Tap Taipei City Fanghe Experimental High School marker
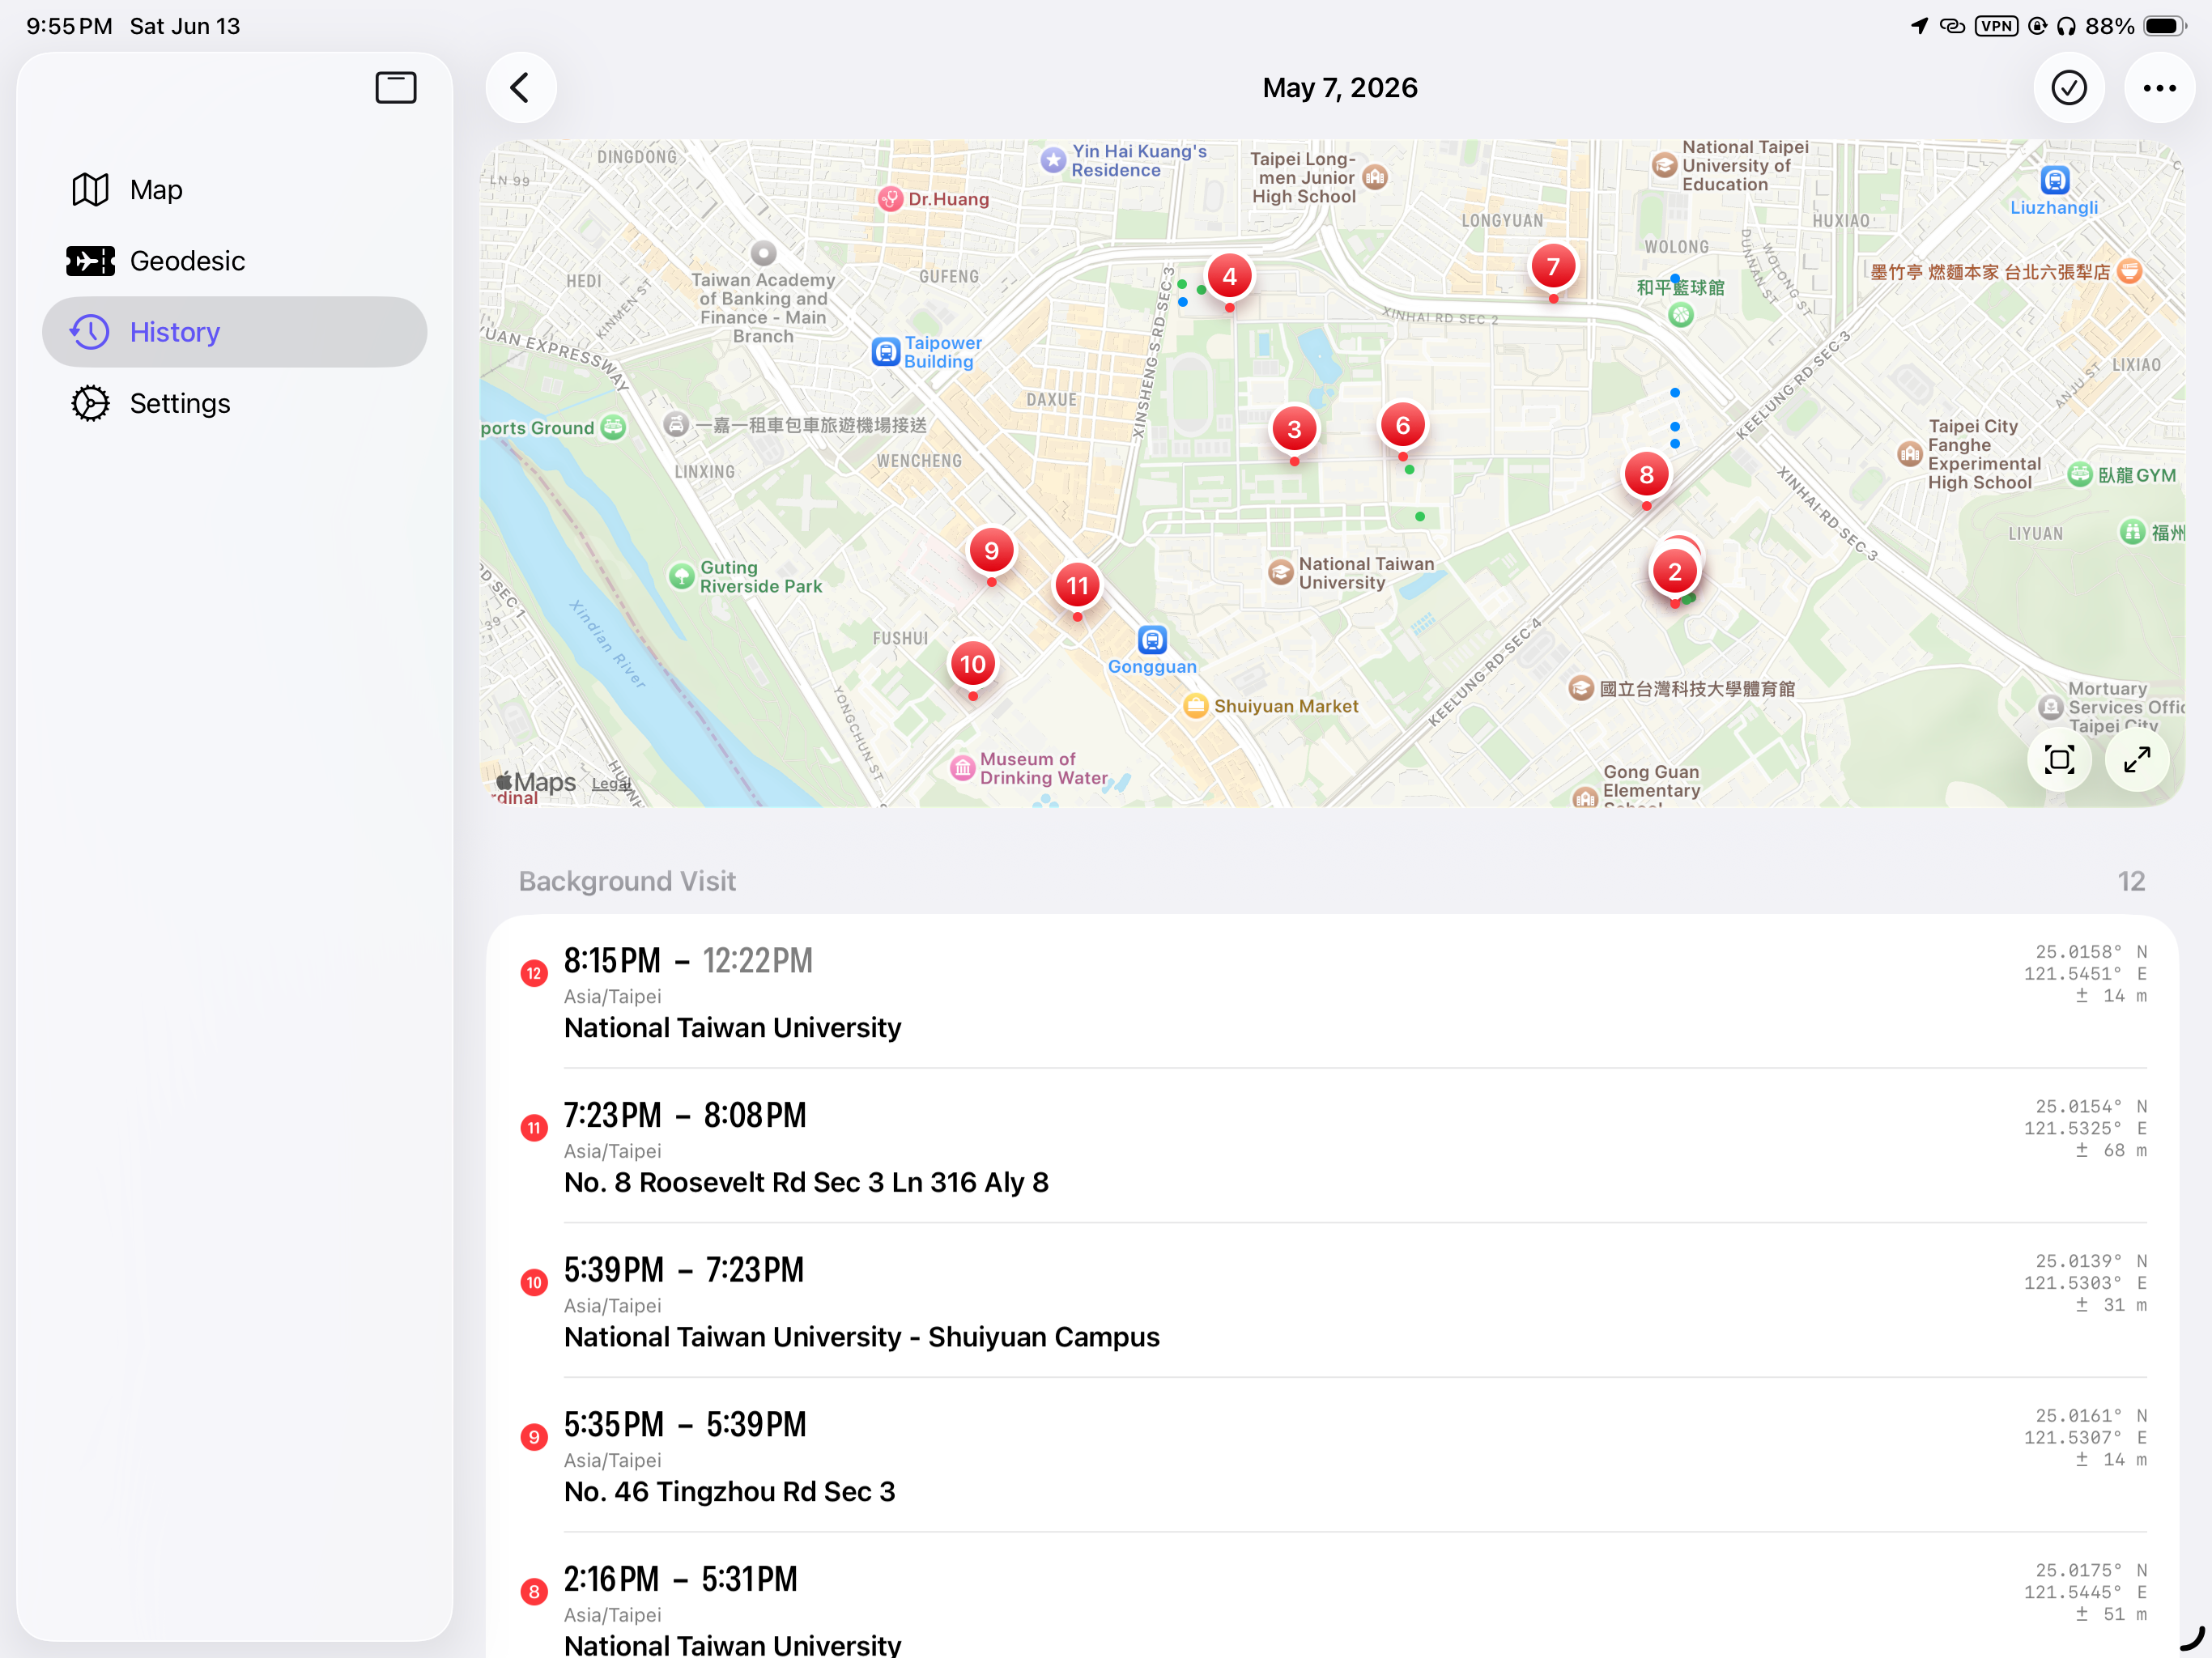Viewport: 2212px width, 1658px height. click(1910, 455)
